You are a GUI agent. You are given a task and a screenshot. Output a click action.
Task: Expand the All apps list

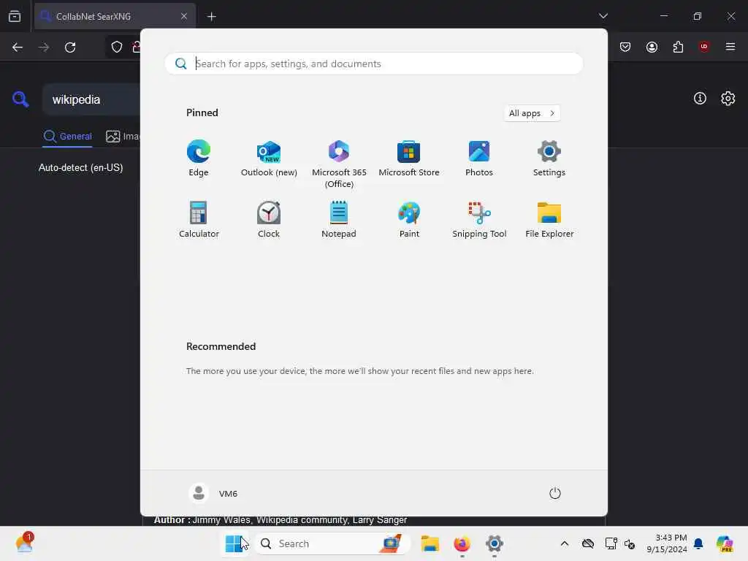coord(532,113)
